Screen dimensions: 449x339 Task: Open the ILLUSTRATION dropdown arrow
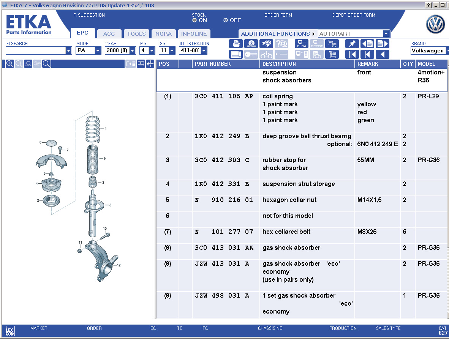point(204,50)
